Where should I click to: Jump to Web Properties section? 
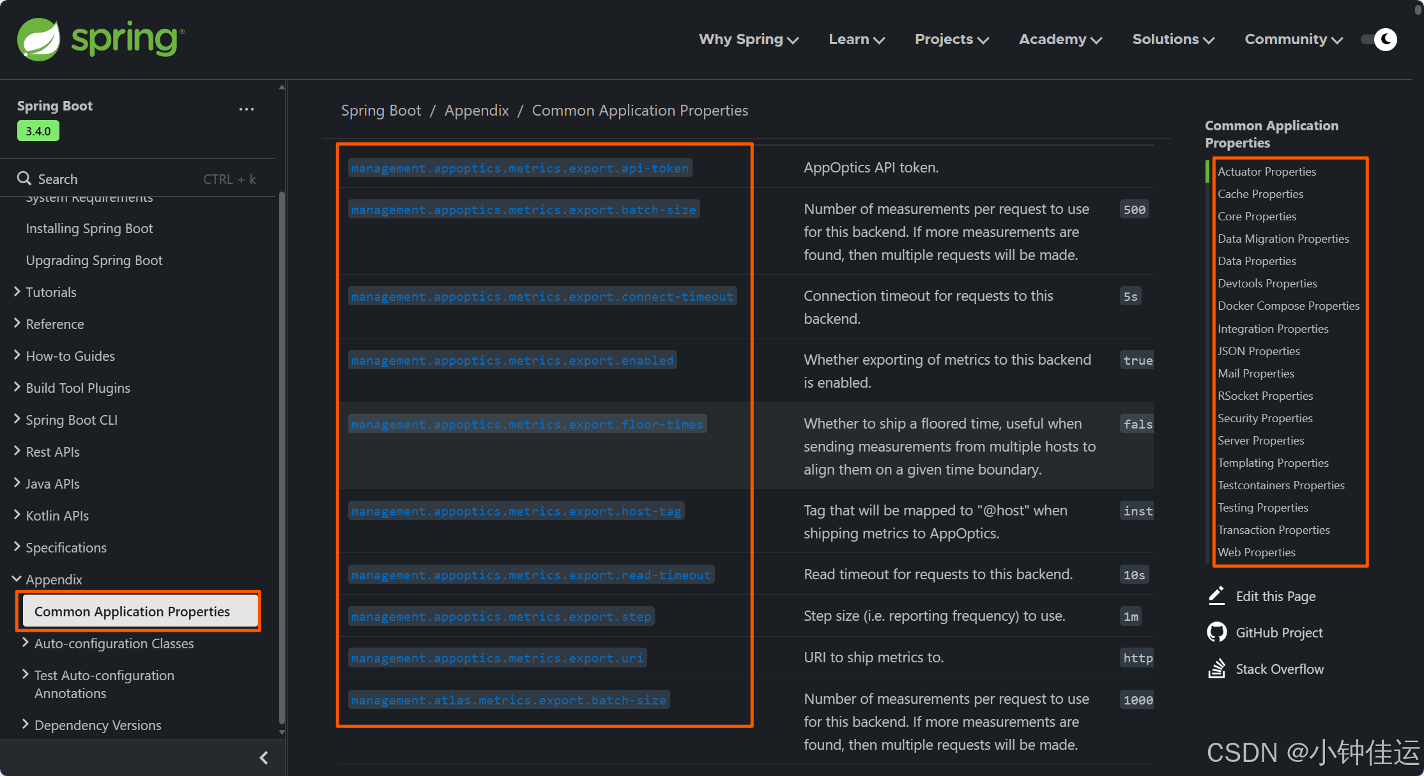tap(1257, 552)
